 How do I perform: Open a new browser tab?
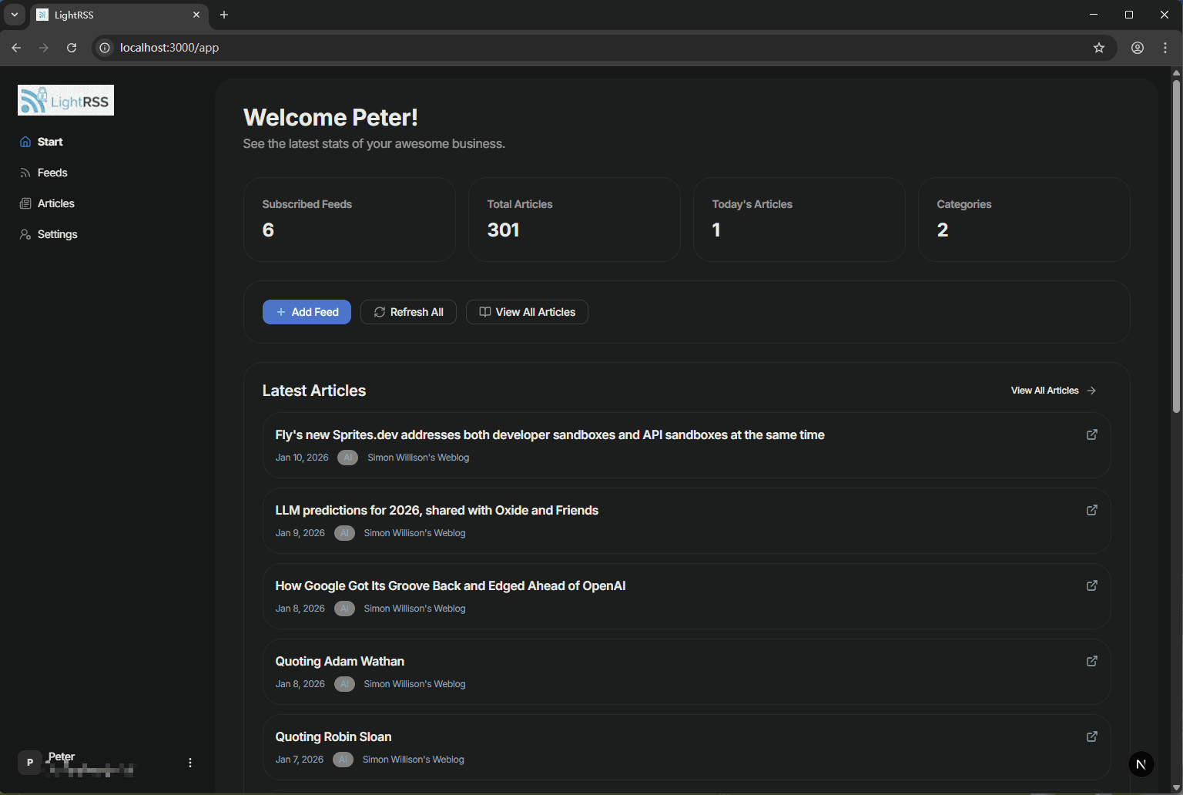point(224,15)
